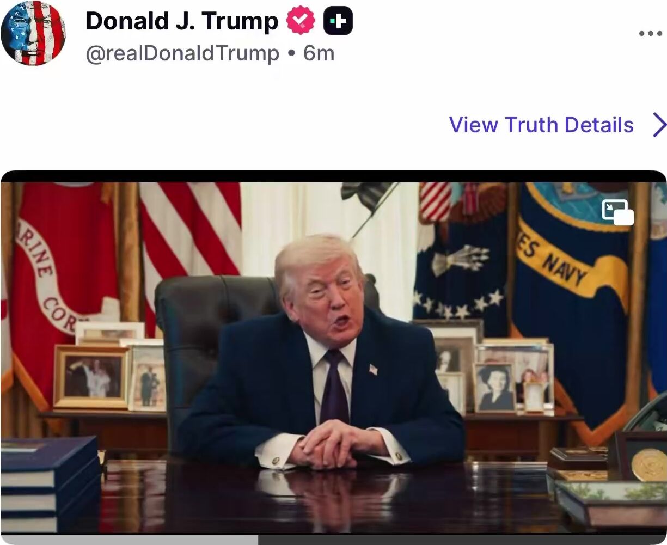667x545 pixels.
Task: Click the stacked blue books in the video
Action: point(49,484)
